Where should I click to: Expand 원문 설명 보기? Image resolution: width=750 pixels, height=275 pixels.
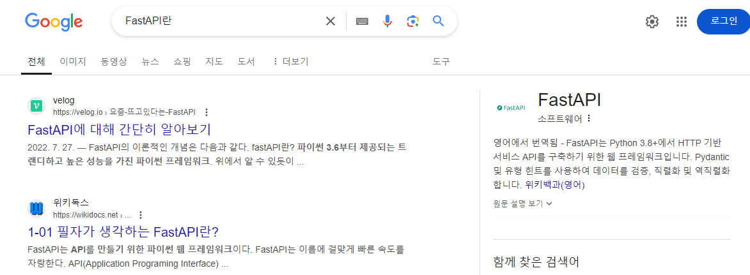[523, 204]
